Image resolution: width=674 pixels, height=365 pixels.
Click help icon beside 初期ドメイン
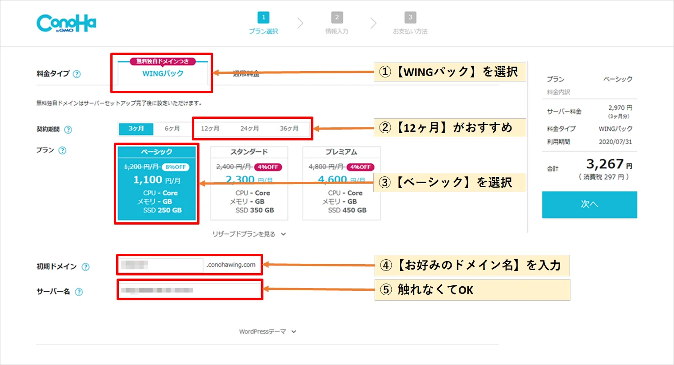(x=86, y=267)
